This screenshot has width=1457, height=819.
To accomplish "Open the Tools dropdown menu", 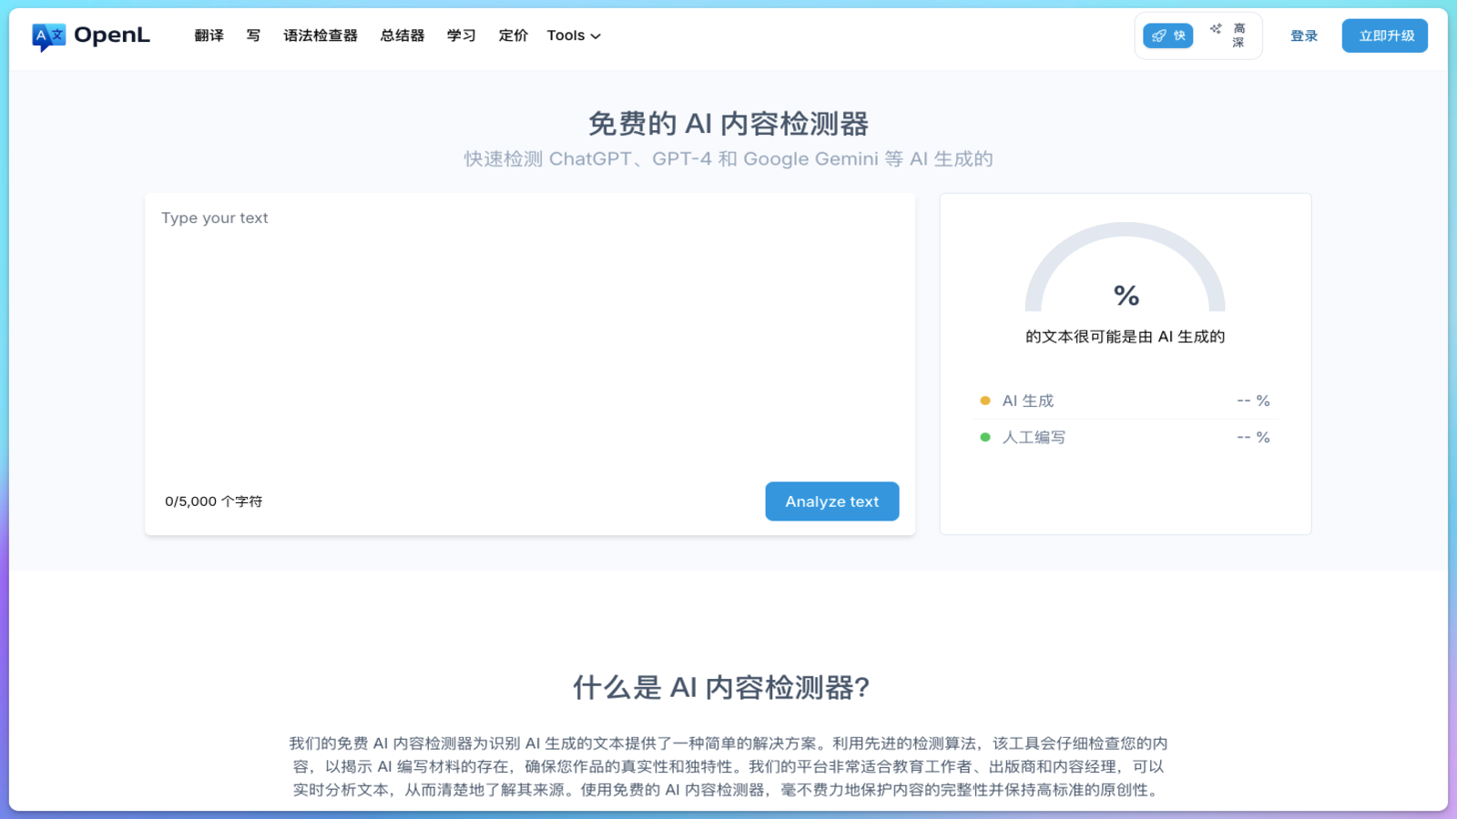I will tap(573, 35).
